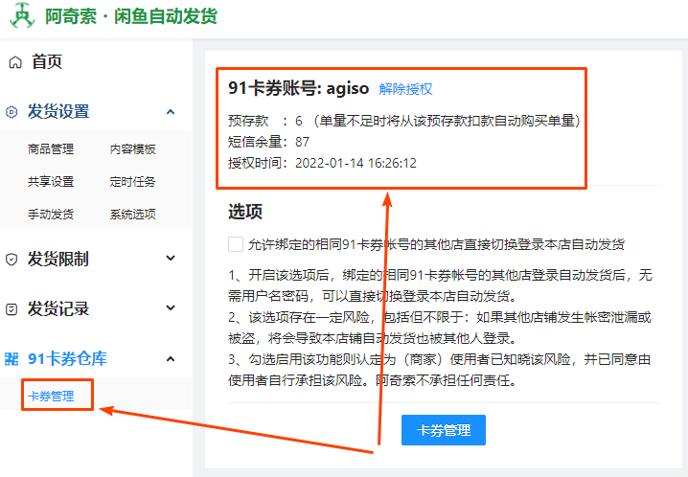Click the 选项 heading
The image size is (688, 477).
click(x=245, y=212)
